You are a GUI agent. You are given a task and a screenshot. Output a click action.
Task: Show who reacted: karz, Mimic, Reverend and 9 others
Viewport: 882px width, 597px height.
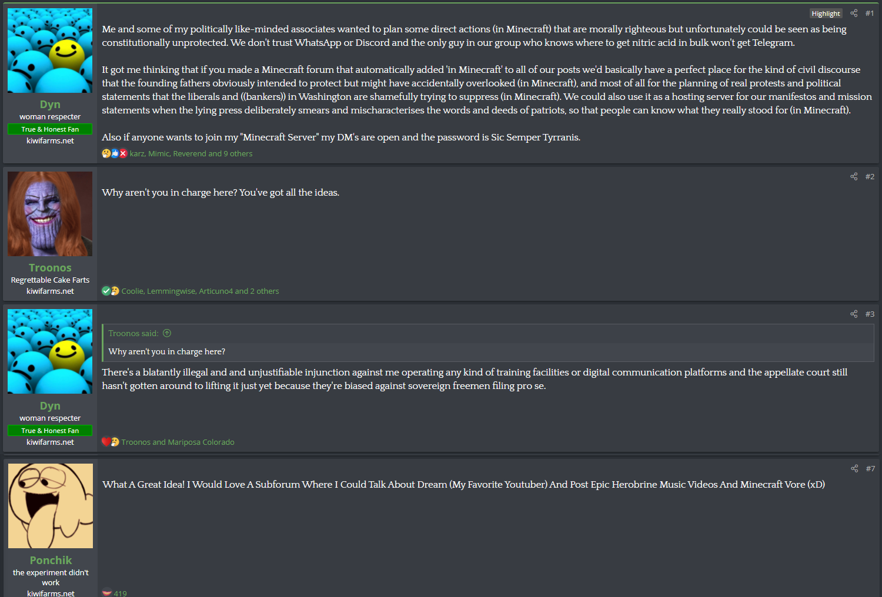[191, 153]
